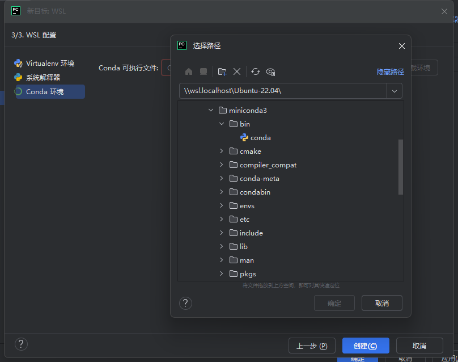Select 系统解释器 option
The width and height of the screenshot is (458, 362).
coord(37,78)
